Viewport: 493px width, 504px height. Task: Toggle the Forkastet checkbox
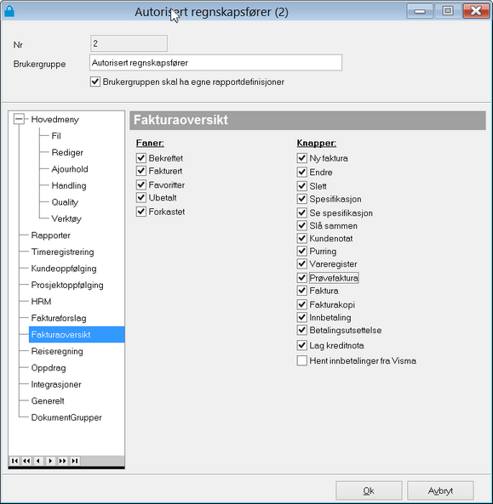point(141,212)
